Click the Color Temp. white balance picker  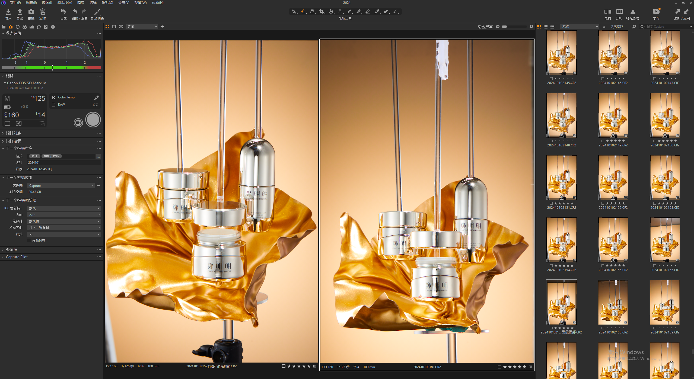[96, 98]
